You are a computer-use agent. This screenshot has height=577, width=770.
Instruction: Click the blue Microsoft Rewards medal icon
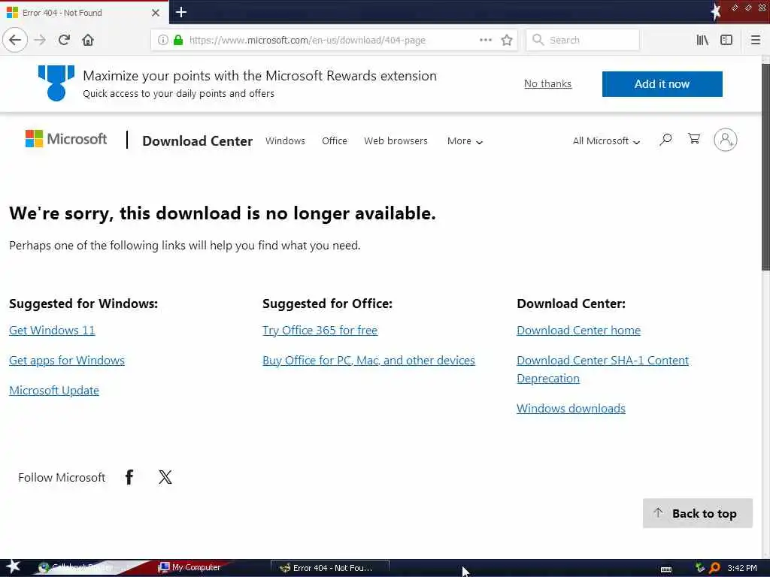[x=56, y=83]
